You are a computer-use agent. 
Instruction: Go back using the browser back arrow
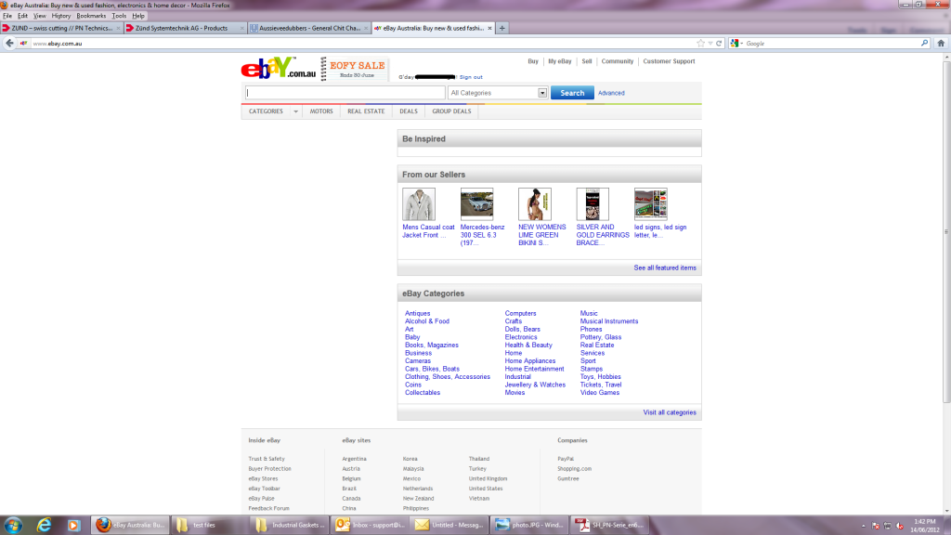9,43
